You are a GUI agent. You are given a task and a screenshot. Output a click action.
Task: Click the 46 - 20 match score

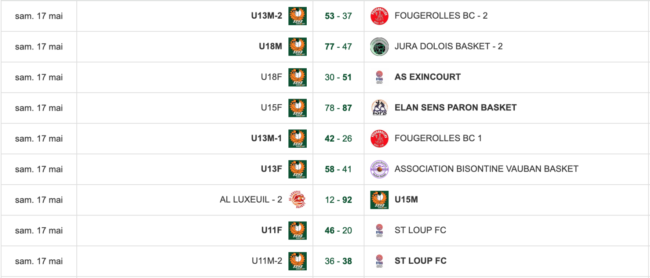338,231
